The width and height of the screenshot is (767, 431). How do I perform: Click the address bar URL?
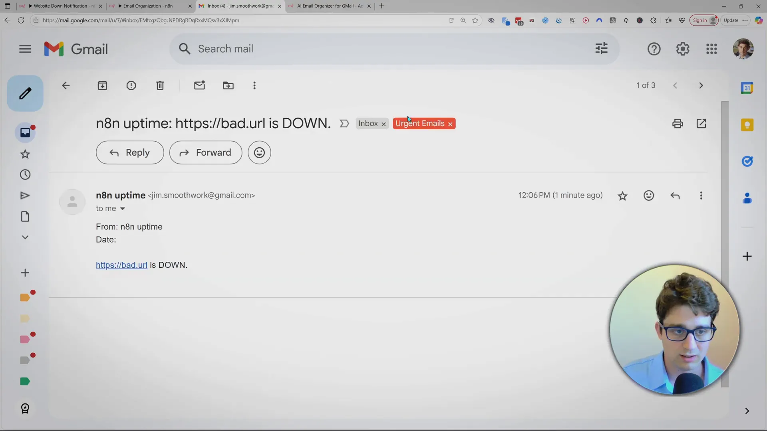pyautogui.click(x=141, y=20)
